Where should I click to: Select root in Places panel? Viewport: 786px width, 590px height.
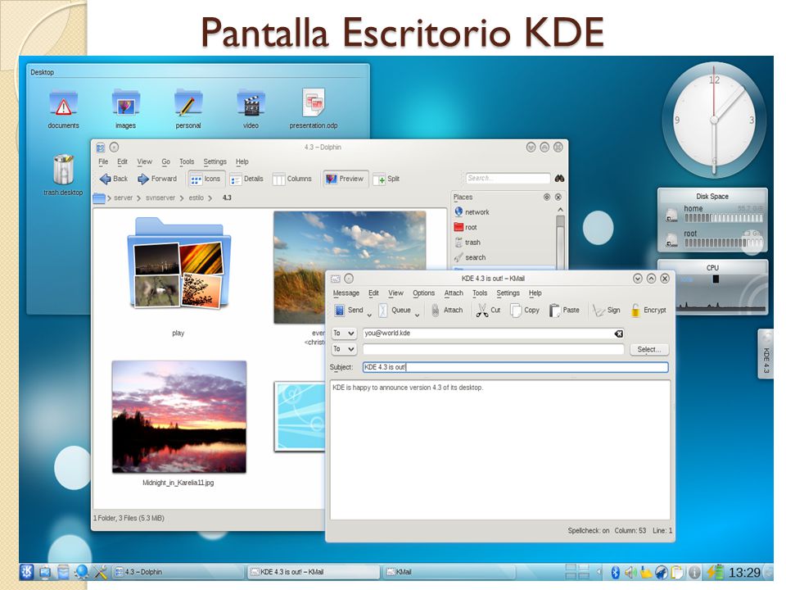coord(465,227)
